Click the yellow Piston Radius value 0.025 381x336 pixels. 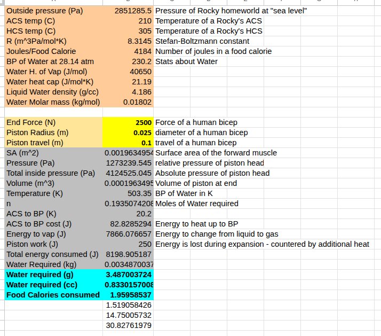point(128,132)
